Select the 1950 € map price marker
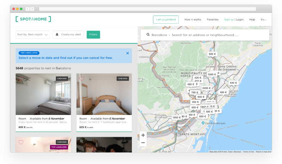The image size is (282, 164). click(x=177, y=117)
